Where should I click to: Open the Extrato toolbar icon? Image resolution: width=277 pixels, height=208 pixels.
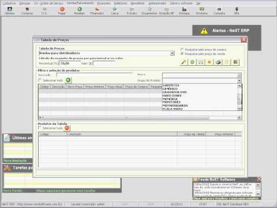click(x=132, y=11)
